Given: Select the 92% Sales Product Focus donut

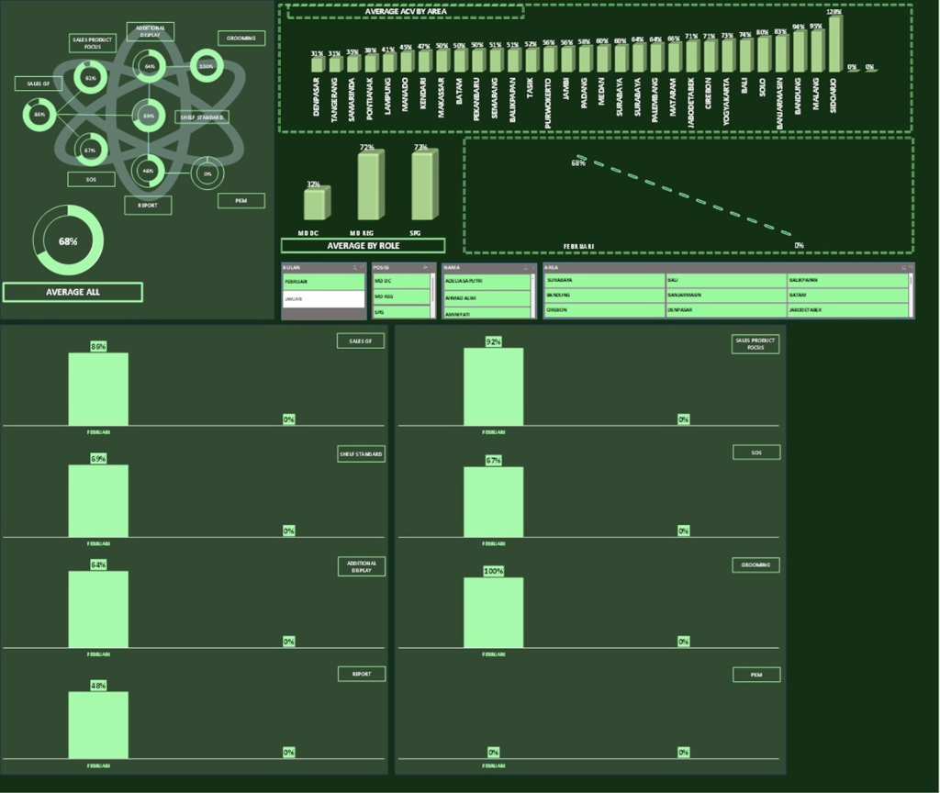Looking at the screenshot, I should coord(91,78).
